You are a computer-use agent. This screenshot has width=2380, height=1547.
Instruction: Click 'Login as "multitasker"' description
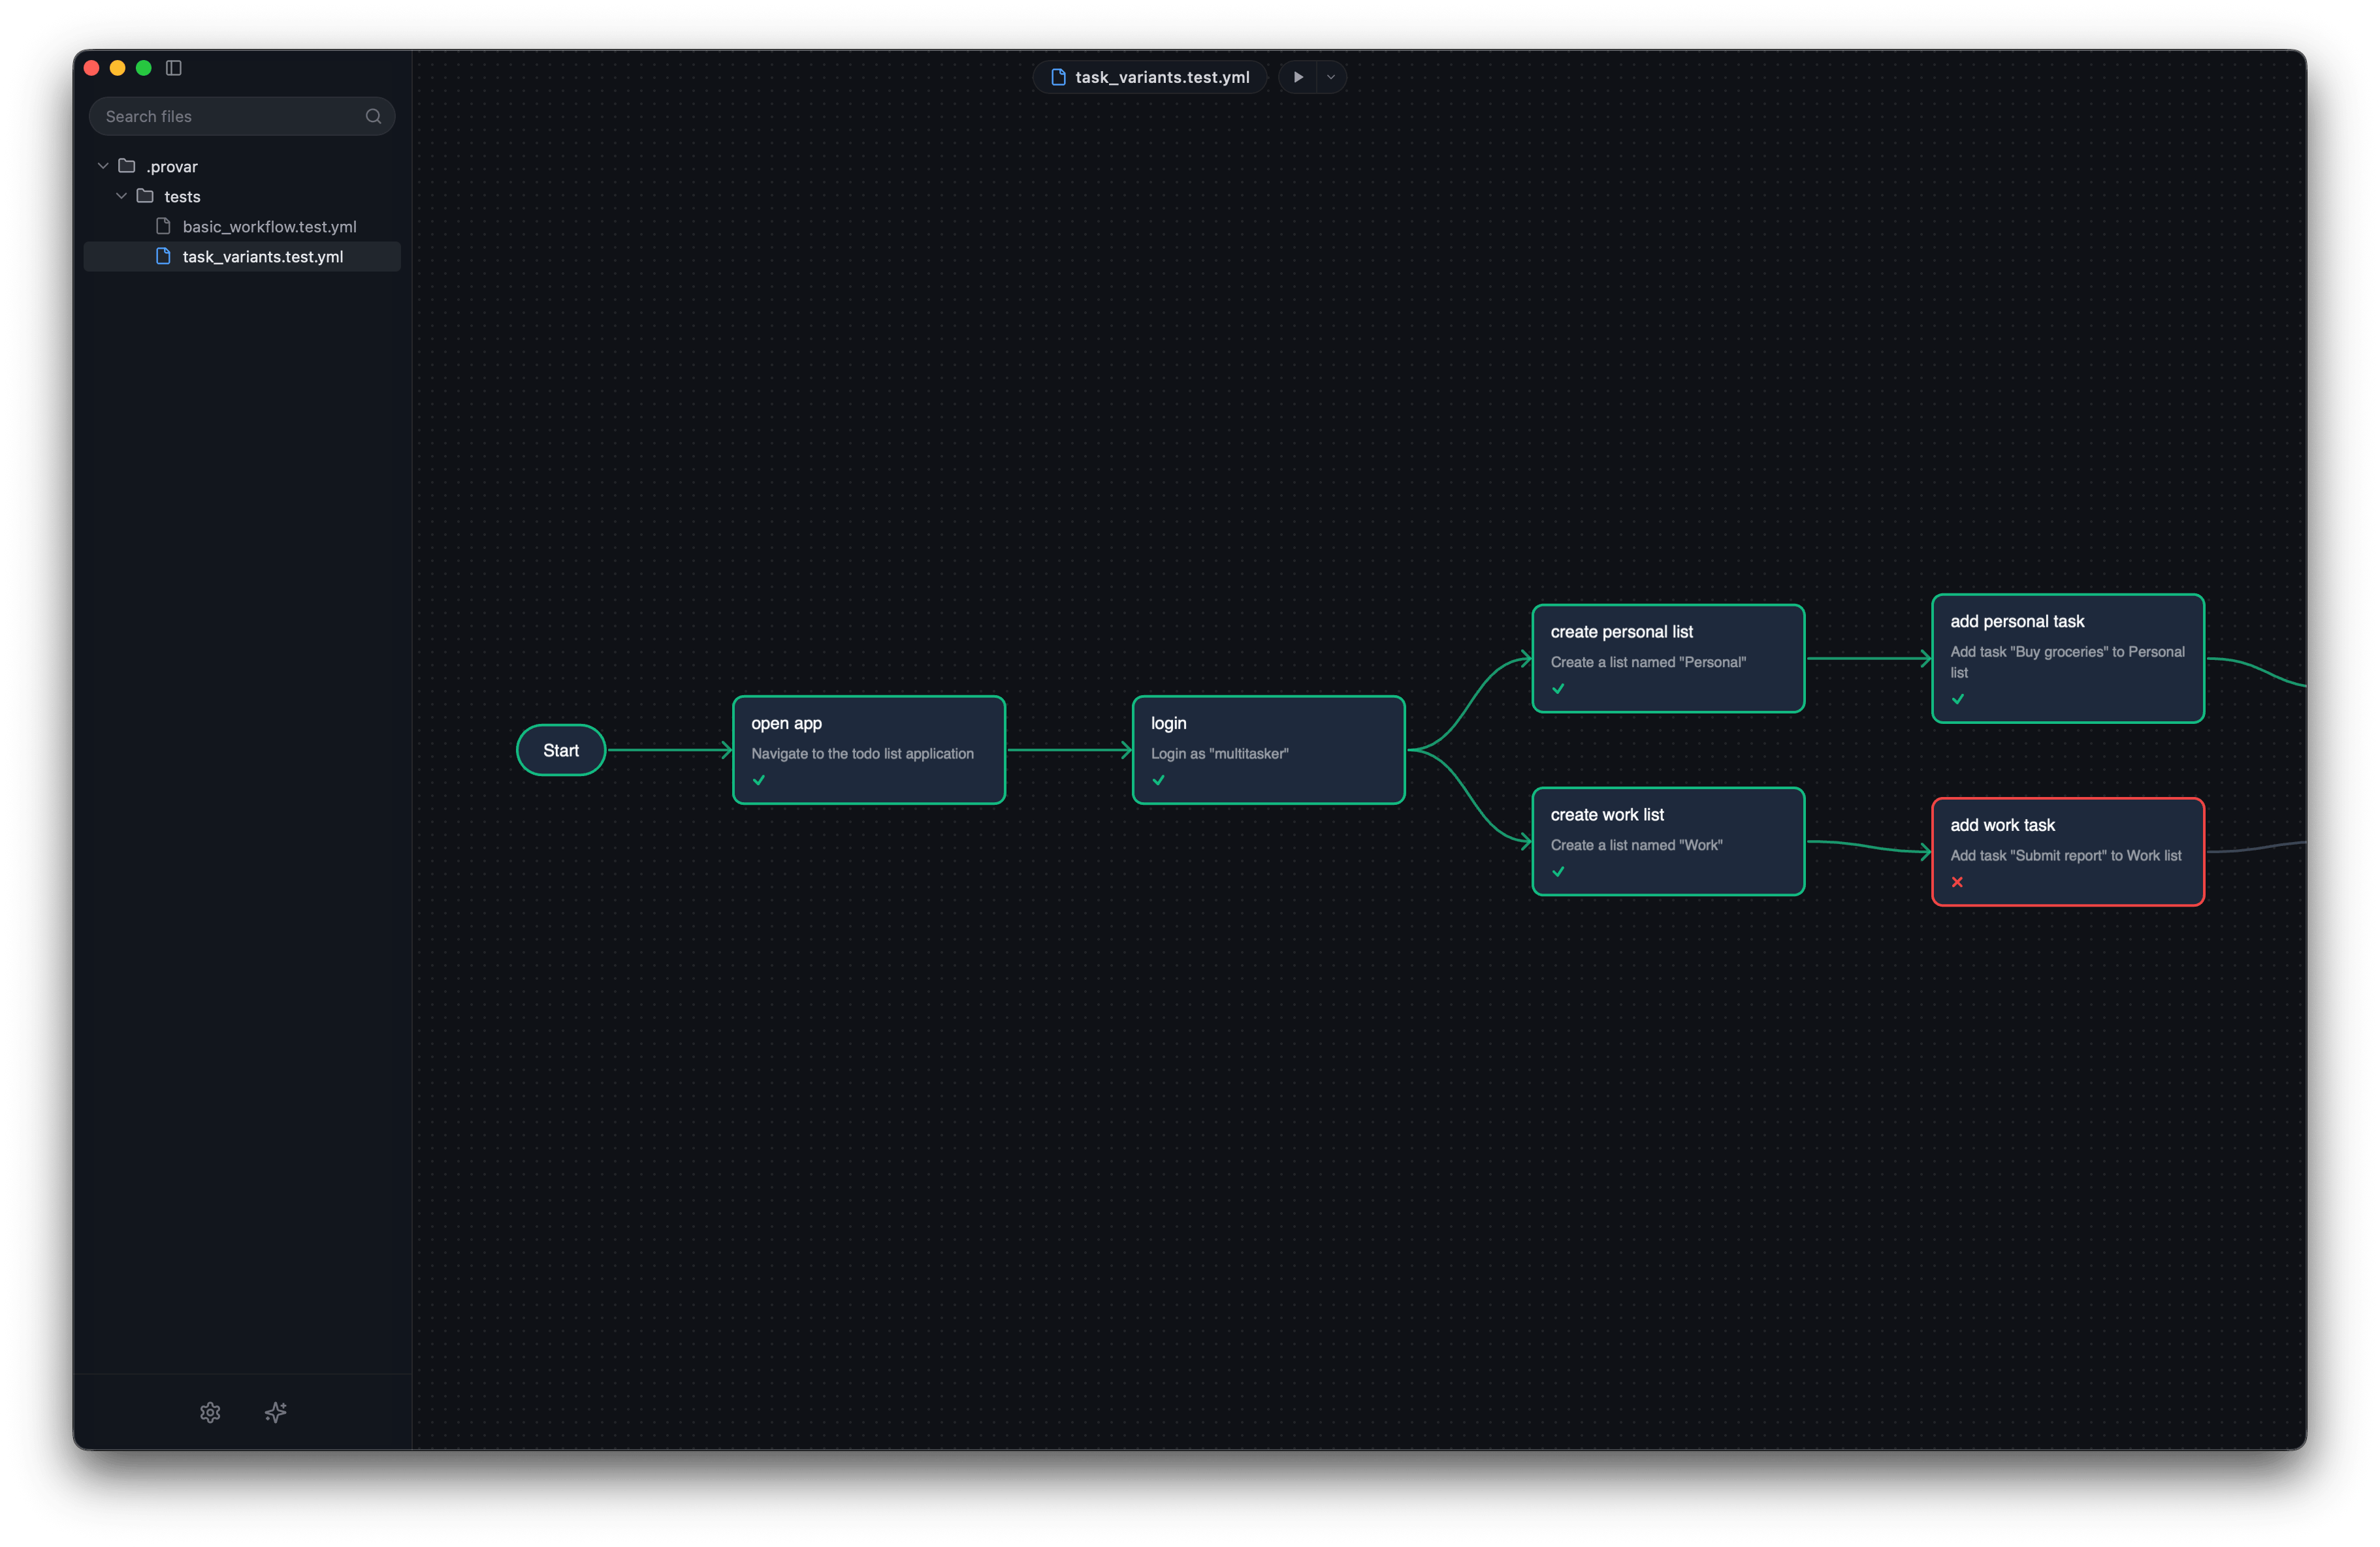pos(1219,753)
